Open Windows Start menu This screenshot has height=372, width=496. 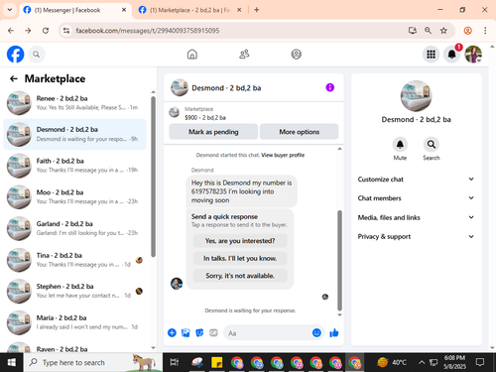click(12, 362)
